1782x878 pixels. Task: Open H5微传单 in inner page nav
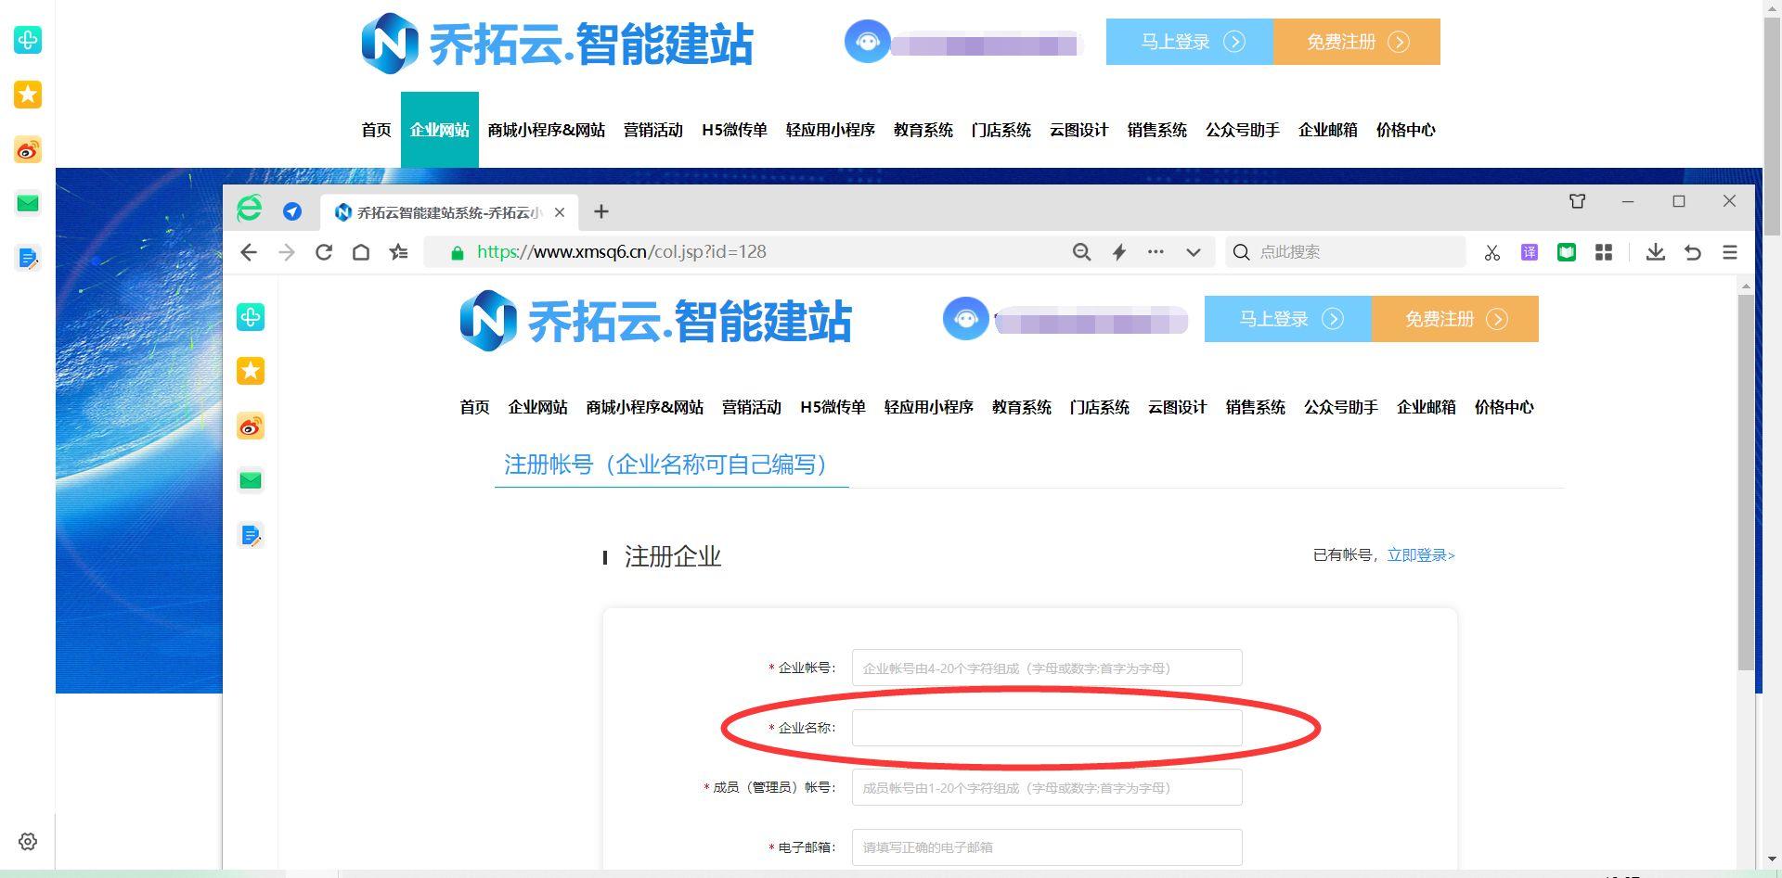tap(833, 407)
